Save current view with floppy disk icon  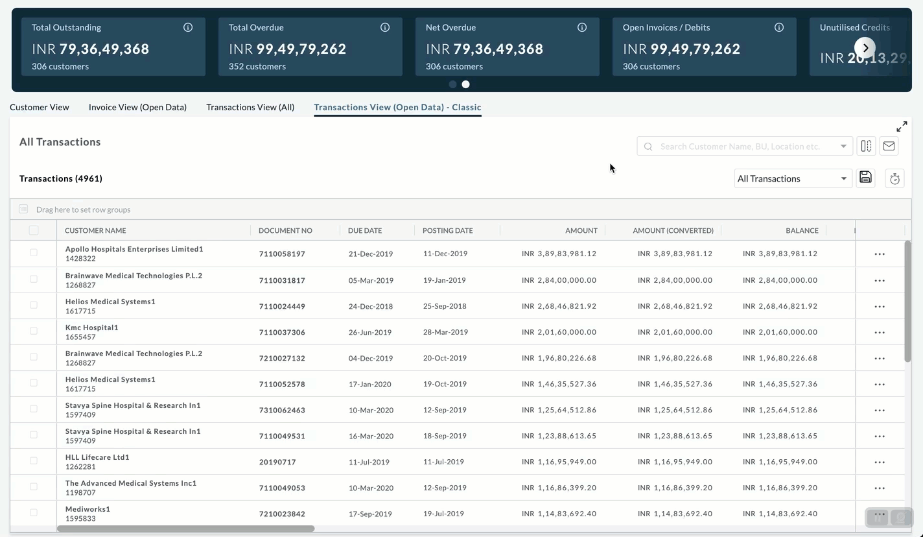coord(865,178)
